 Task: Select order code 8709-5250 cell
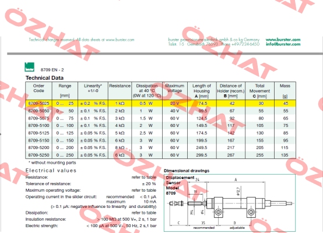click(38, 155)
